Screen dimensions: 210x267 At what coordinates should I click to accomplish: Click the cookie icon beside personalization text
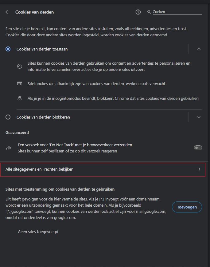[20, 66]
